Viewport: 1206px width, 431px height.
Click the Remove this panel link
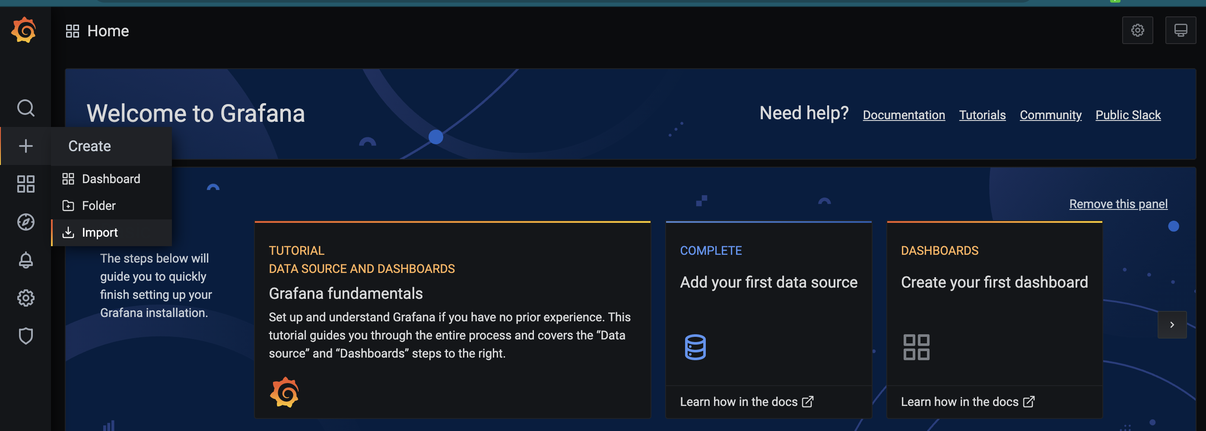[1118, 204]
